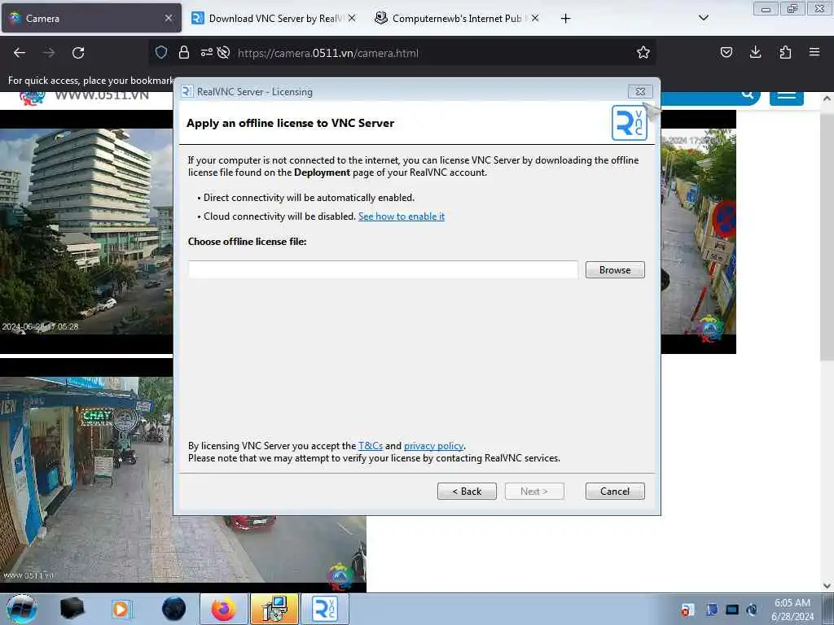The image size is (834, 625).
Task: Click Browse to choose license file
Action: 615,270
